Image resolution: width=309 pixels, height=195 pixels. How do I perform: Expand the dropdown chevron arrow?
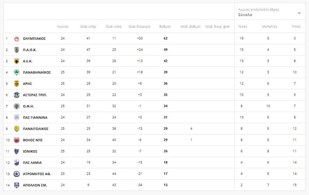coord(299,13)
